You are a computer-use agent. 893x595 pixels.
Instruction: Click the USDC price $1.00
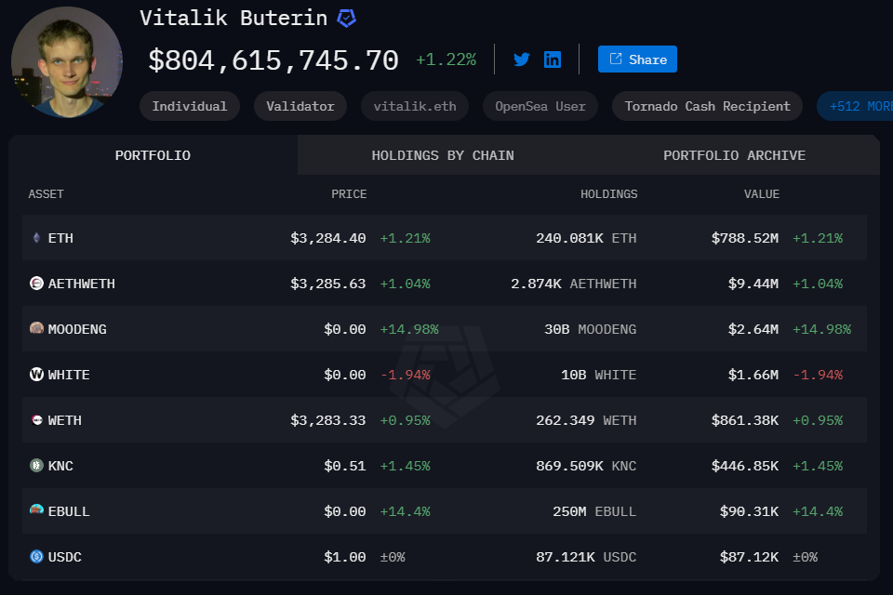[344, 557]
